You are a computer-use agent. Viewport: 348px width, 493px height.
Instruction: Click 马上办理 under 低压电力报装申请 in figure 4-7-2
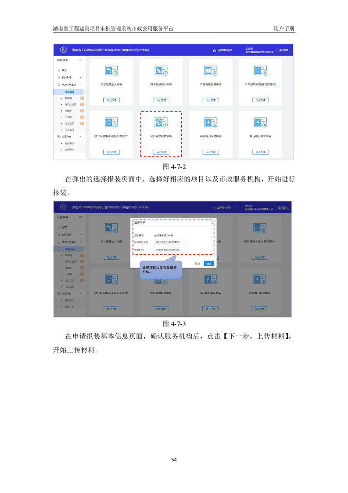(x=260, y=152)
